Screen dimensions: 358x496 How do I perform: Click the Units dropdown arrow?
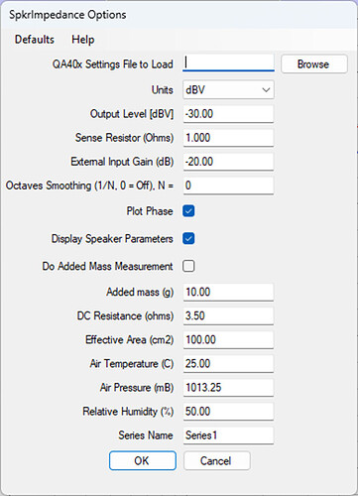click(x=266, y=90)
